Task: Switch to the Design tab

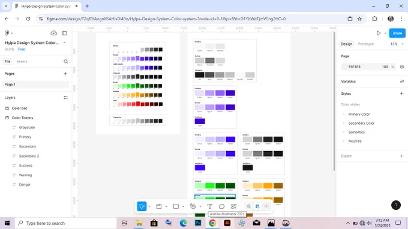Action: pos(346,44)
